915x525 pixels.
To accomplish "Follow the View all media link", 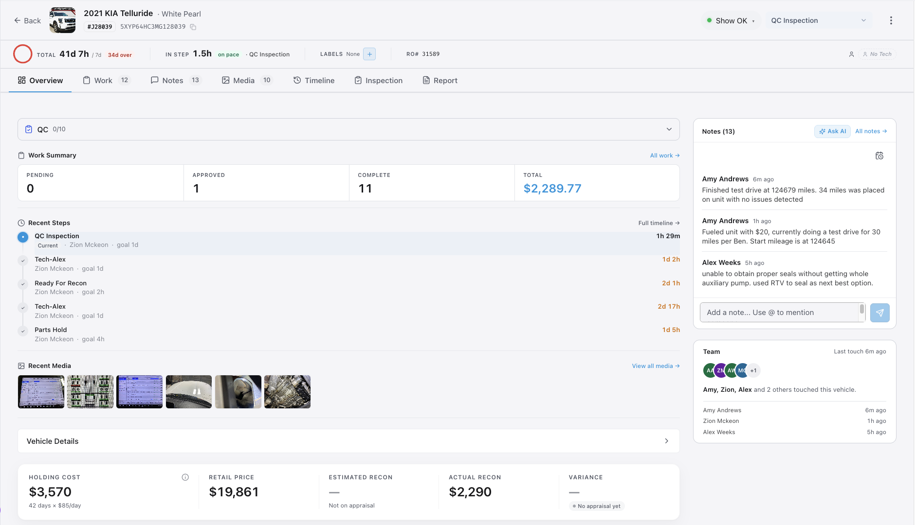I will pyautogui.click(x=656, y=366).
